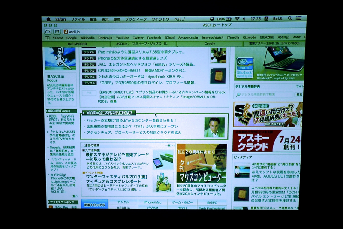The width and height of the screenshot is (343, 229).
Task: Click magnifier icon in デジタル用語辞典 search
Action: point(238,94)
